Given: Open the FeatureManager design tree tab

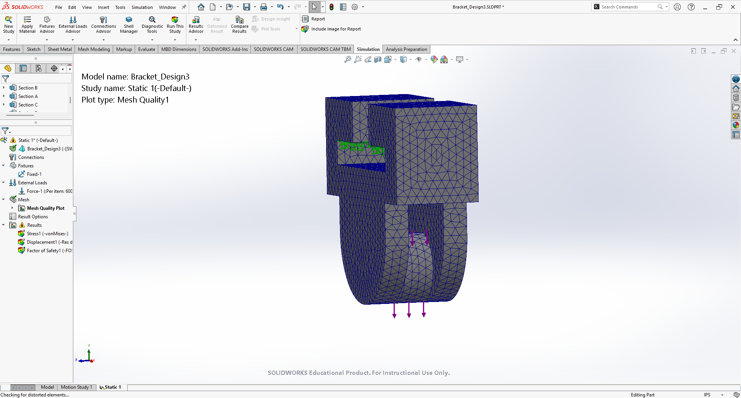Looking at the screenshot, I should (x=8, y=69).
